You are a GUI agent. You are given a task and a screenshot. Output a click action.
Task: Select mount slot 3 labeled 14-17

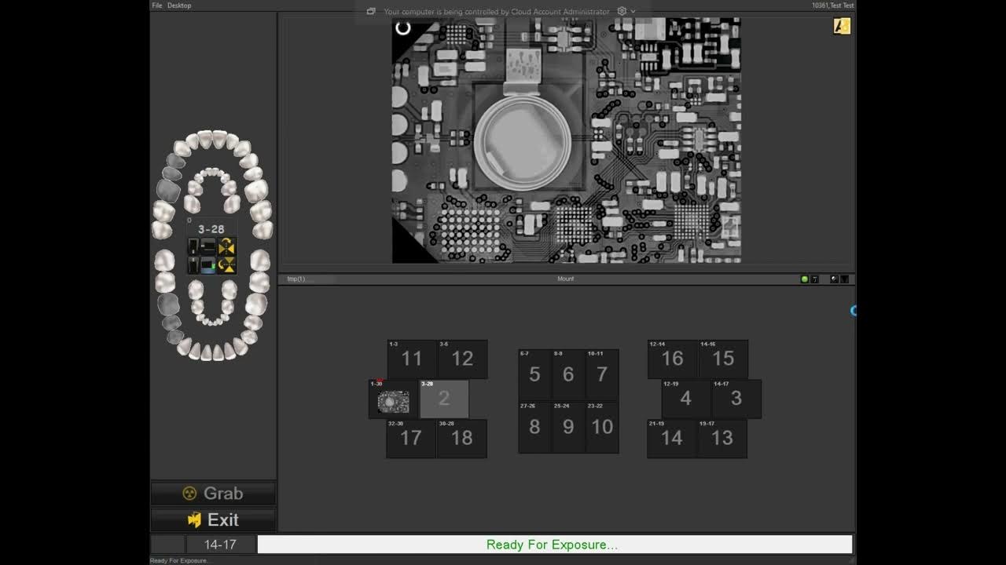coord(736,399)
